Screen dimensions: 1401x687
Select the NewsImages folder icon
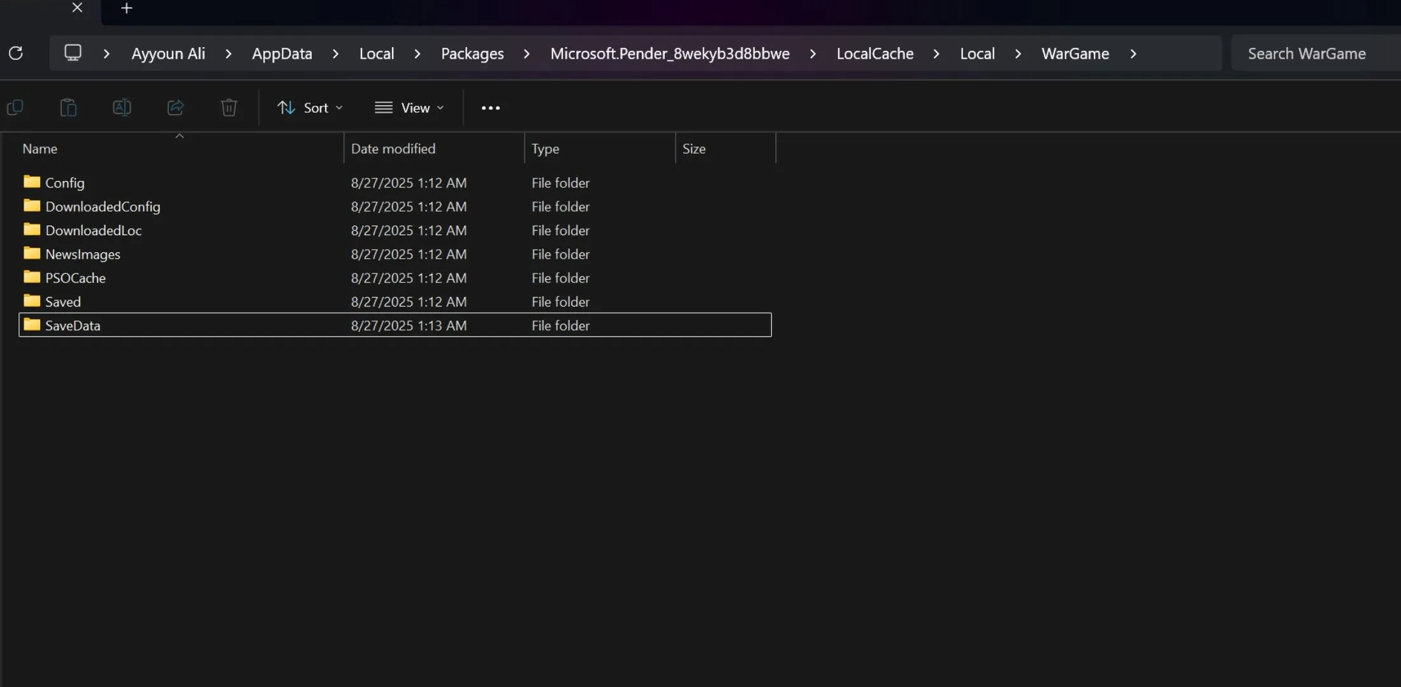coord(32,253)
